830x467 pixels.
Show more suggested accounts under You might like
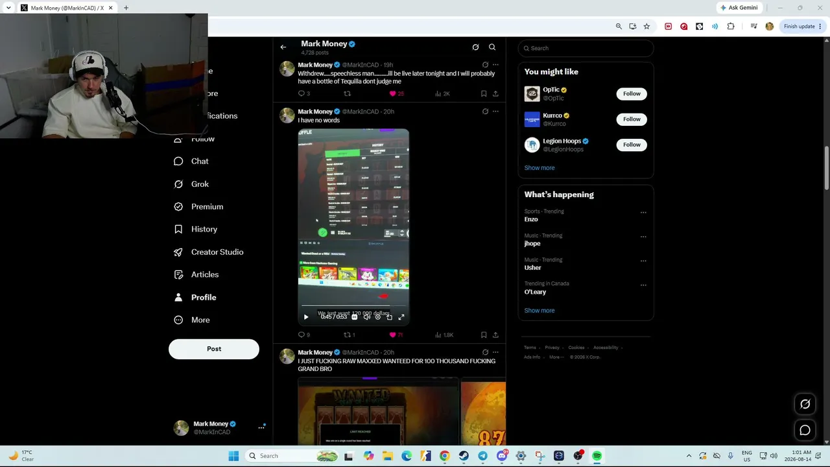[x=539, y=168]
